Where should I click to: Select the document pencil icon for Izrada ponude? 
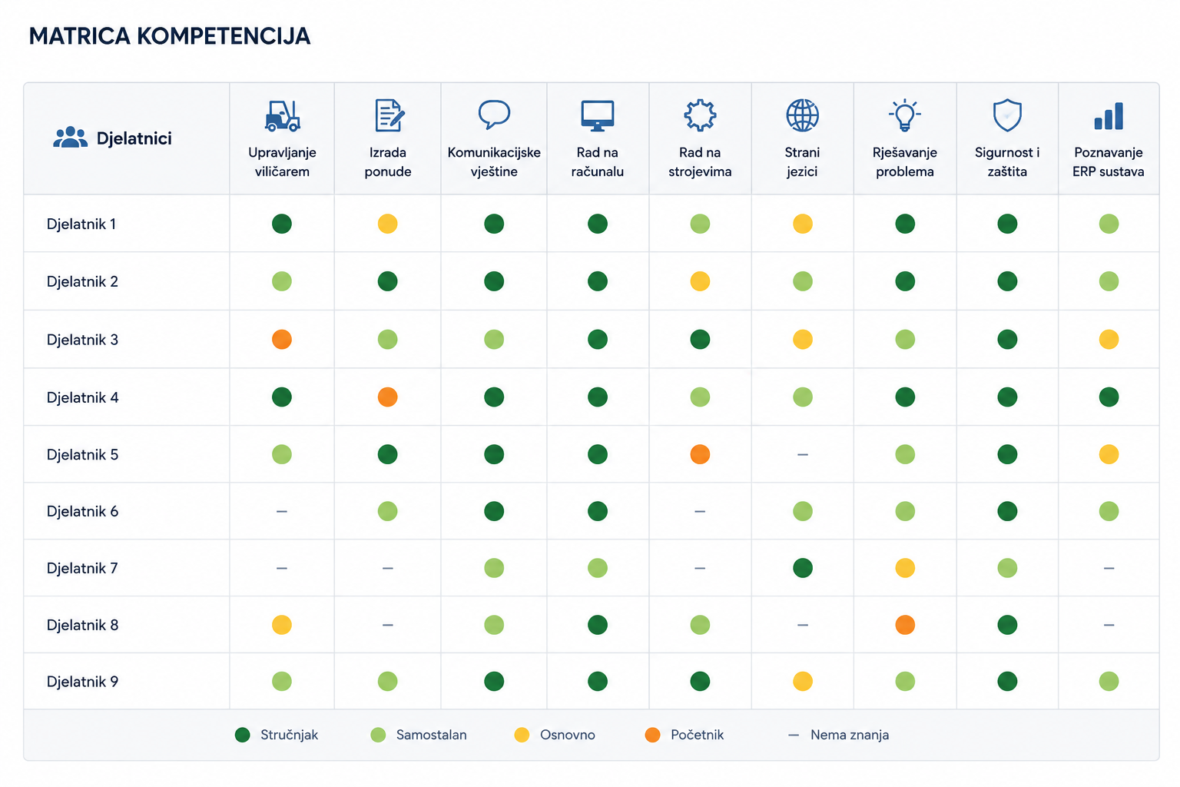(x=389, y=115)
